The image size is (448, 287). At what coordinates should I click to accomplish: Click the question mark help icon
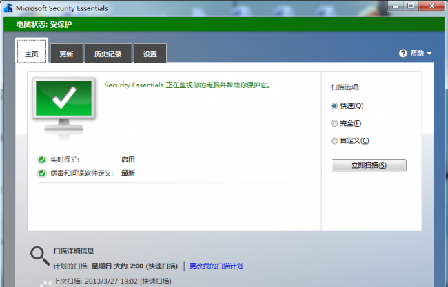tap(403, 54)
